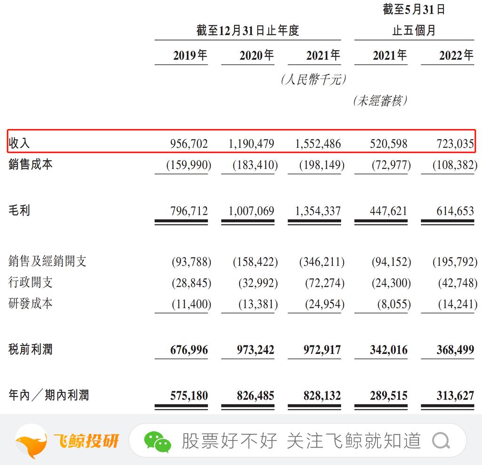Viewport: 482px width, 465px height.
Task: Select the 毛利 row label
Action: coord(19,210)
